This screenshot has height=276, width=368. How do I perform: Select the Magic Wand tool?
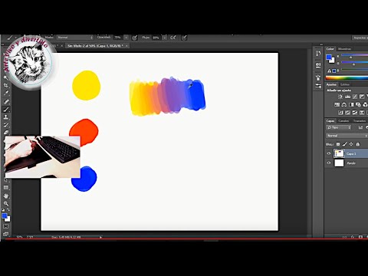(5, 77)
